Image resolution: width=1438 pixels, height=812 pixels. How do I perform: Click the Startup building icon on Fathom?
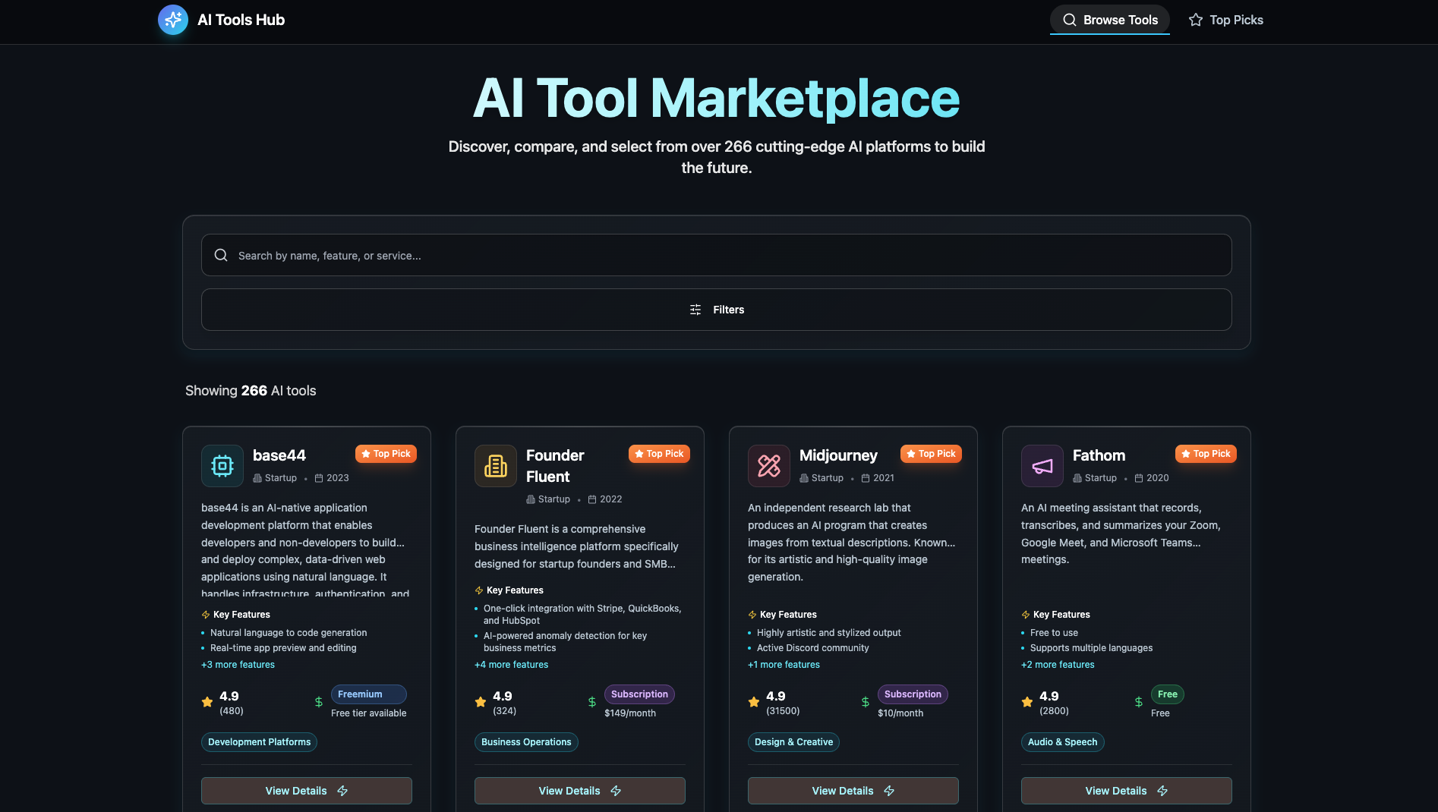[1077, 478]
